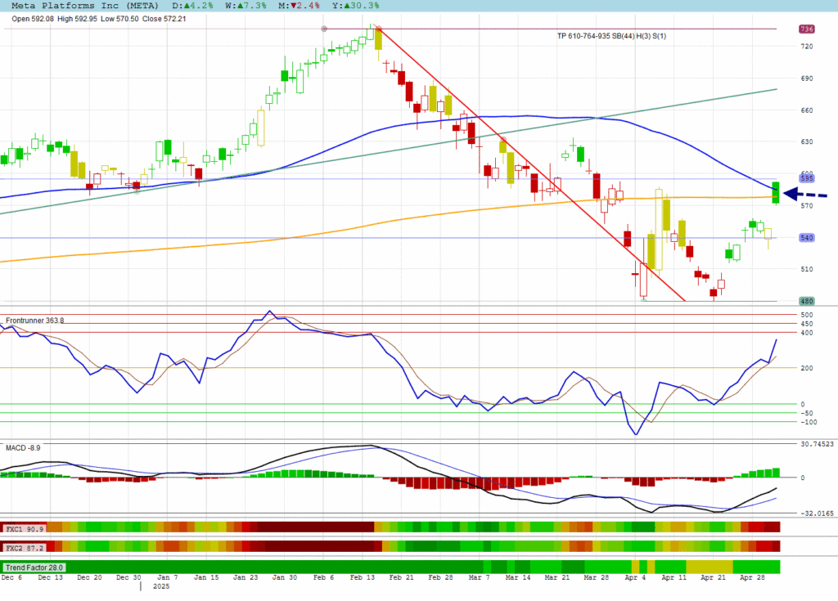Viewport: 838px width, 601px height.
Task: Click the FXC1 90.9 label
Action: click(x=25, y=529)
